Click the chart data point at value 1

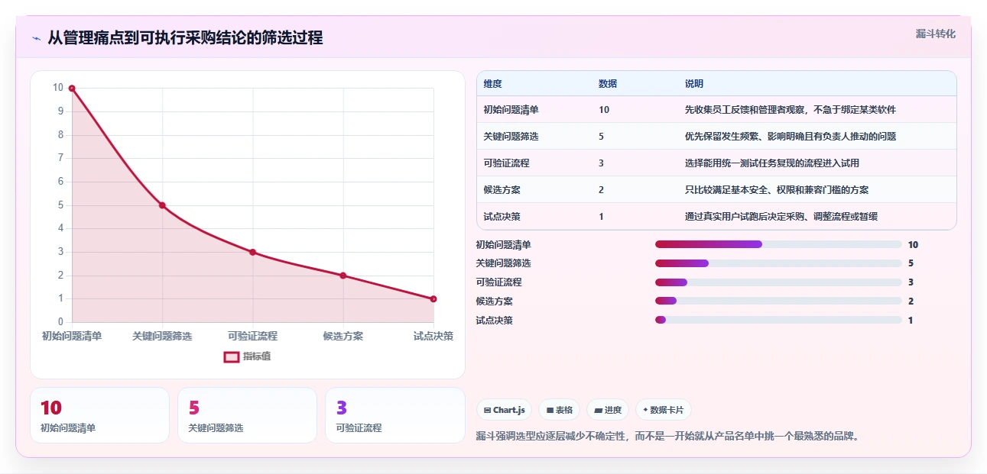(433, 299)
